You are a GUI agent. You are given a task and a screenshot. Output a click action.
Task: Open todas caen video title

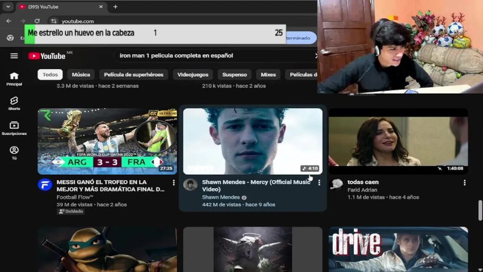[x=363, y=182]
